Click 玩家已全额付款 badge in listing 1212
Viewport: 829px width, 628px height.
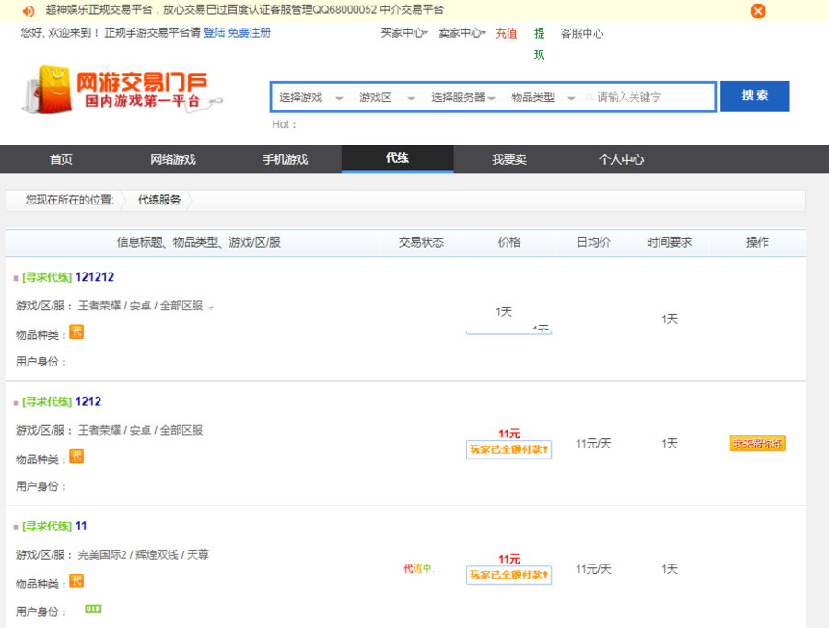(508, 450)
